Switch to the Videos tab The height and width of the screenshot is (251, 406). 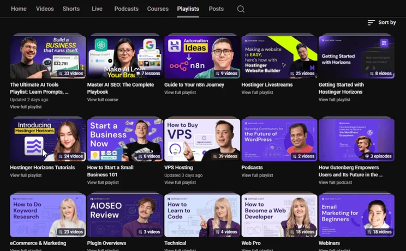click(45, 9)
